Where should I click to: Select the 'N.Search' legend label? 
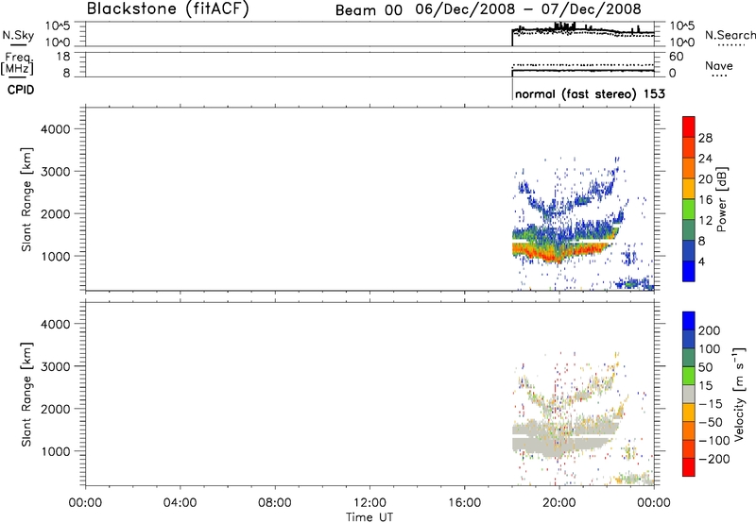730,35
